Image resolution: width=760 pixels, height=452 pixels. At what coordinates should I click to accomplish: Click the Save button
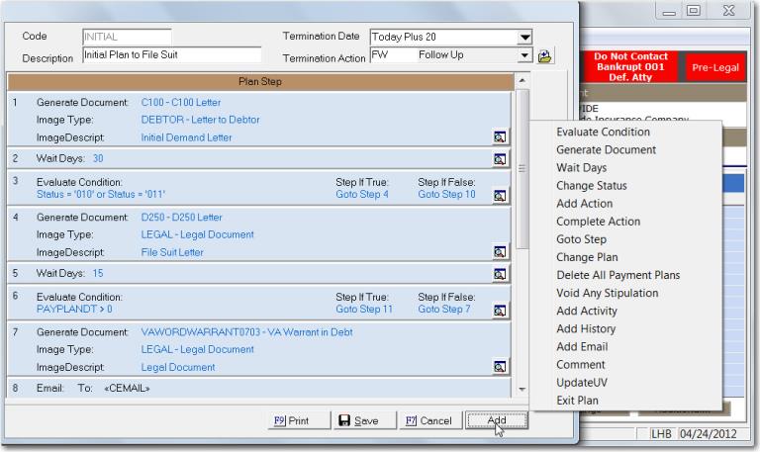[x=358, y=420]
